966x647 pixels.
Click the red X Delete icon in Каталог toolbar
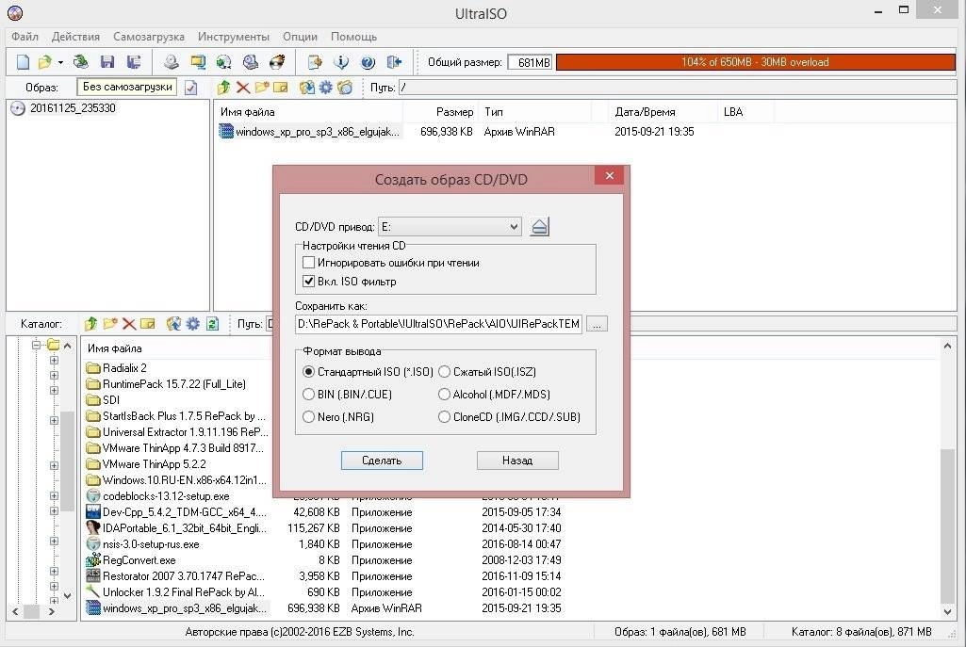(x=129, y=324)
